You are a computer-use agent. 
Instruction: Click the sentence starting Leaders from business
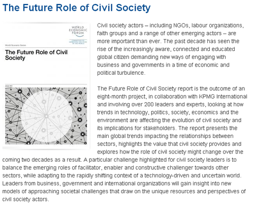coord(124,191)
